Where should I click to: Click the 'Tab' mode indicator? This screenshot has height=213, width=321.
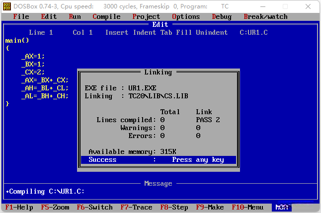(166, 33)
